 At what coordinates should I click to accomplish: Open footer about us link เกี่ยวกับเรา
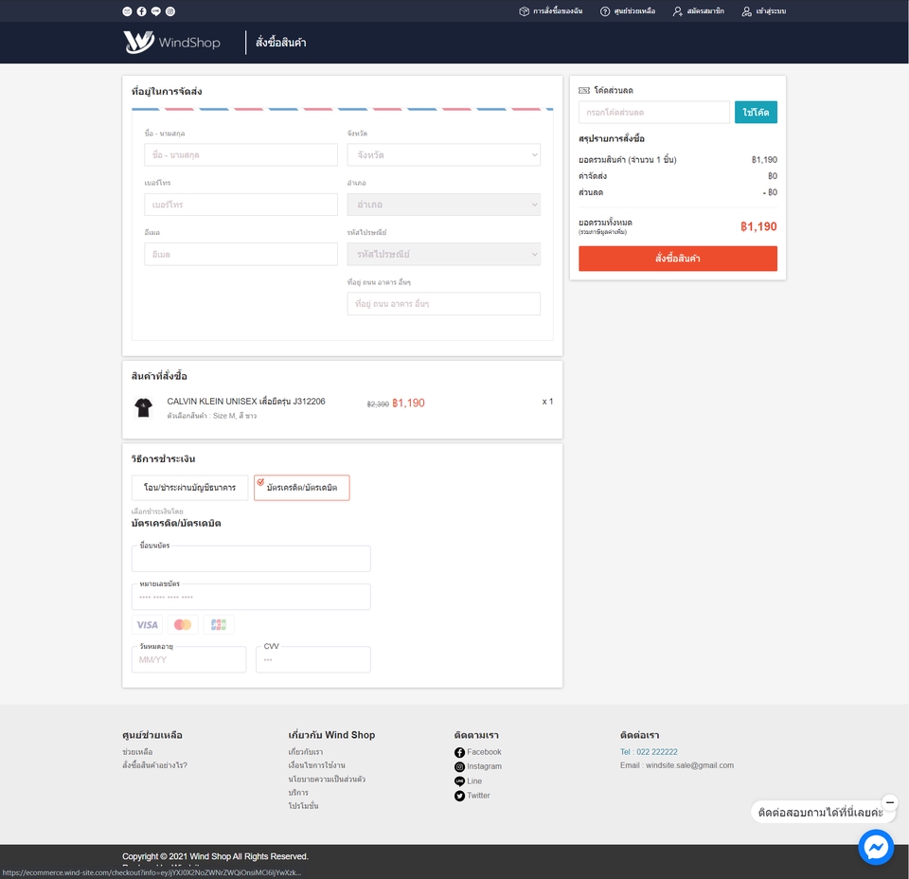pos(306,752)
